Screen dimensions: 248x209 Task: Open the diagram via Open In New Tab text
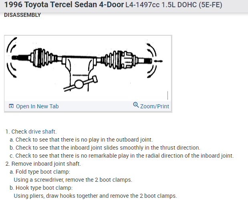(x=37, y=106)
